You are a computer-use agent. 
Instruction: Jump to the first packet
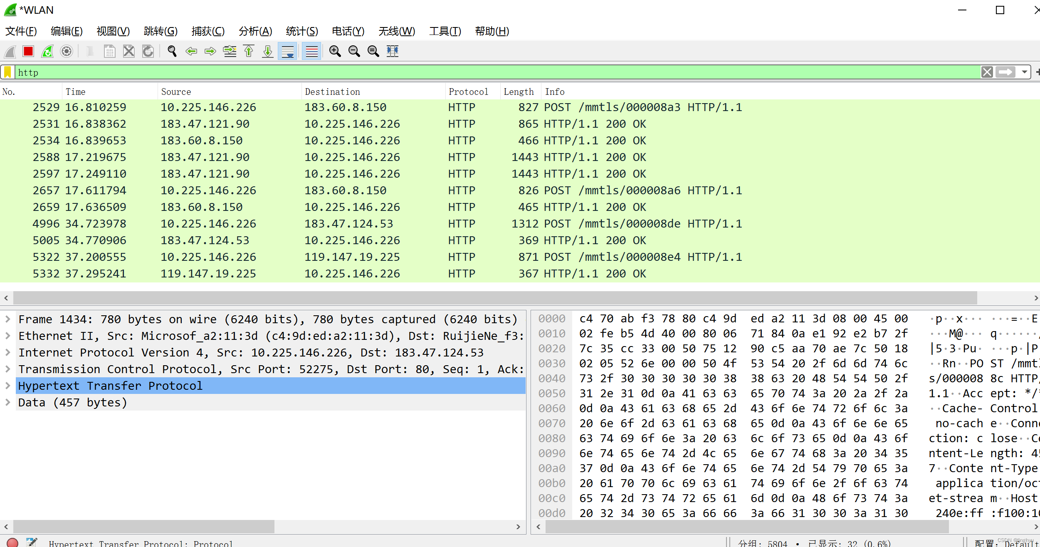pyautogui.click(x=249, y=51)
